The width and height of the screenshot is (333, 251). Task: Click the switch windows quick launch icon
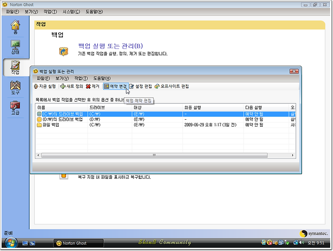coord(32,243)
